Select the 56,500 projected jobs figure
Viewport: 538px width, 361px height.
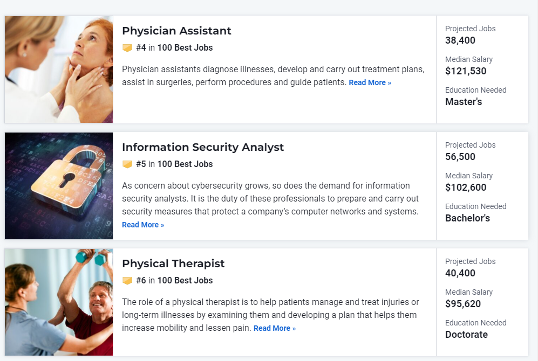(460, 157)
